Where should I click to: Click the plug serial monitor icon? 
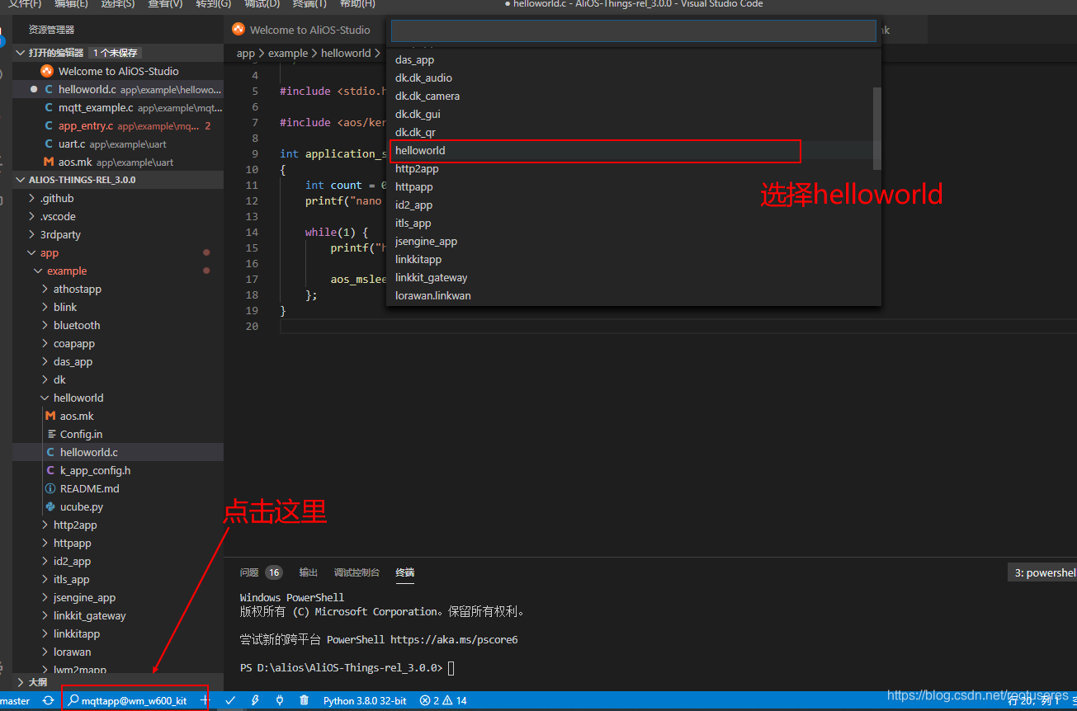[280, 700]
